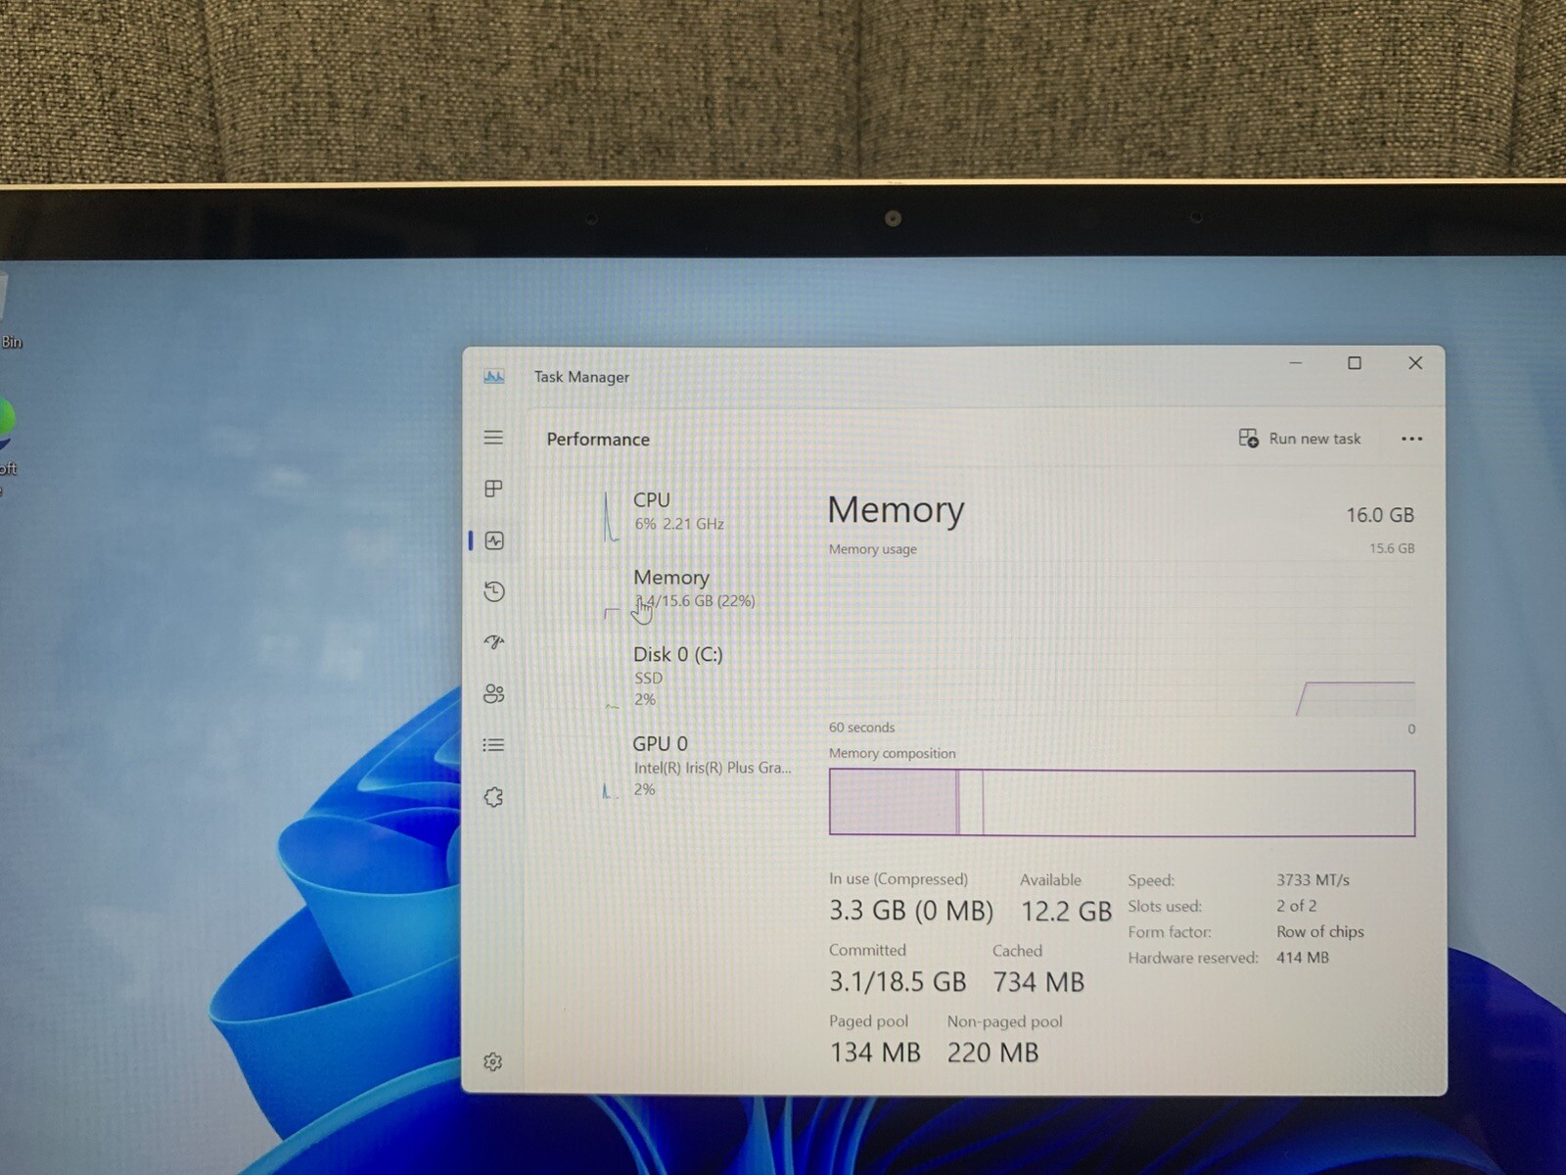Click the Performance page heading

click(598, 440)
